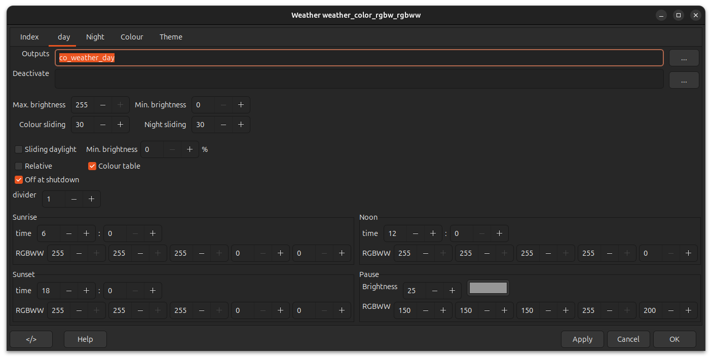Image resolution: width=712 pixels, height=359 pixels.
Task: Increase Noon time hour with plus
Action: tap(433, 233)
